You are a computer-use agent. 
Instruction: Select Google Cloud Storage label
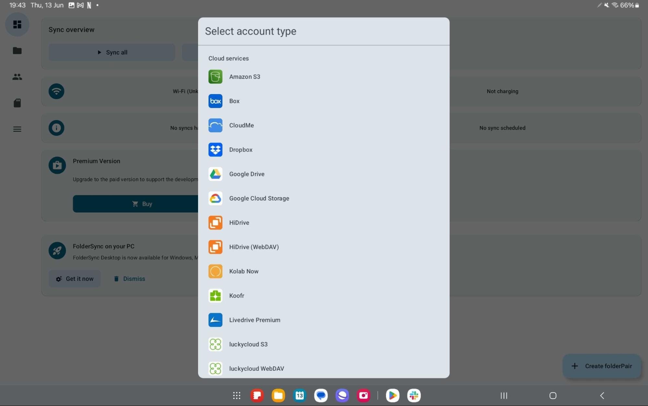click(259, 198)
